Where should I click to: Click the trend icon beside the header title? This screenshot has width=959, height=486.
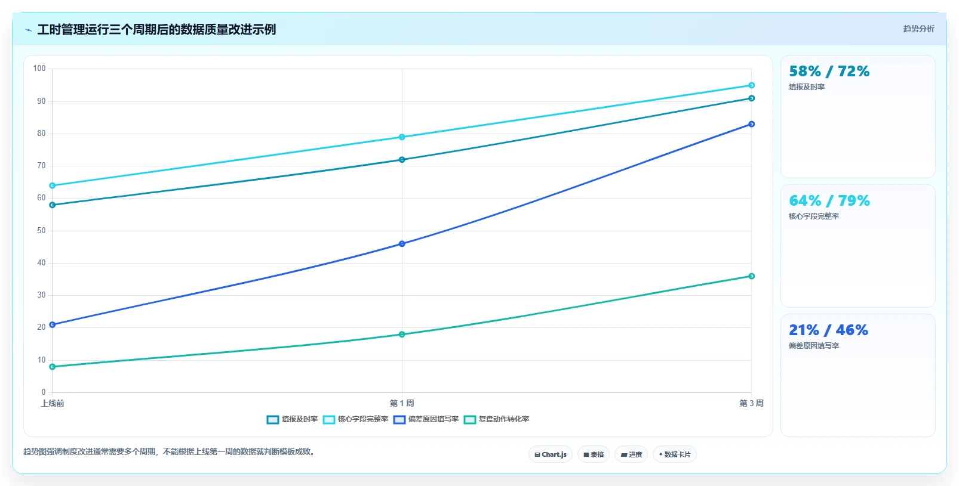point(28,30)
